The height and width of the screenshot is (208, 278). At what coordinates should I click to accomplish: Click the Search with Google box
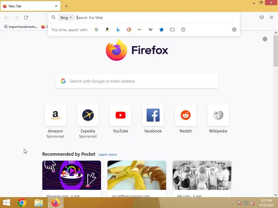137,81
